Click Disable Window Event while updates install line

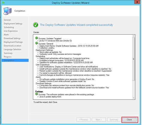pyautogui.click(x=63, y=81)
